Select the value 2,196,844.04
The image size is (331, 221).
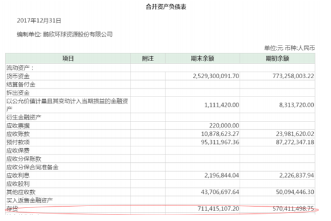(x=222, y=175)
